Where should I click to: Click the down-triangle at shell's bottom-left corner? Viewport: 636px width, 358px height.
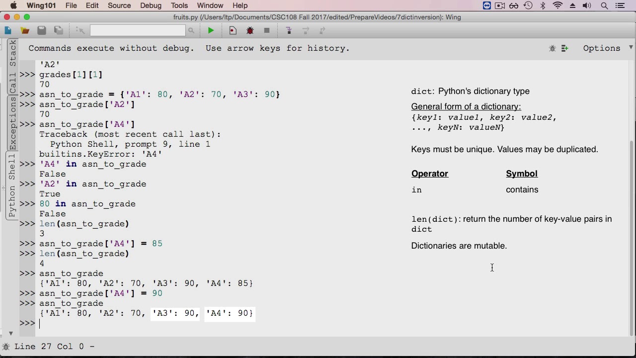(10, 333)
